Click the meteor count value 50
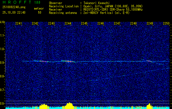 point(40,13)
